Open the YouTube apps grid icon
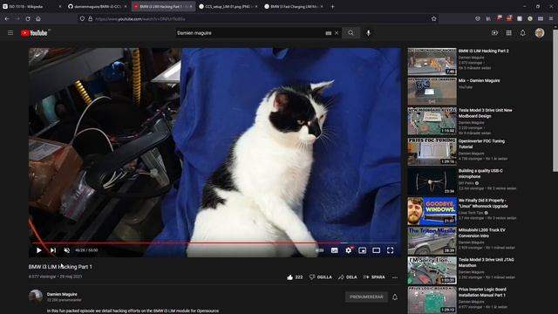The width and height of the screenshot is (558, 314). pyautogui.click(x=509, y=33)
